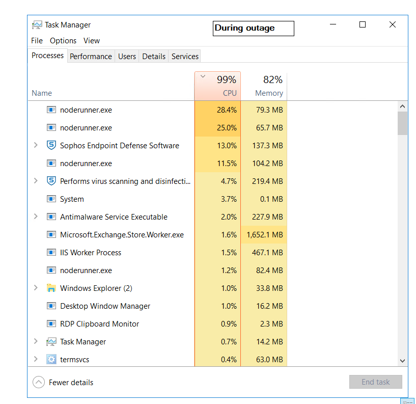Expand the Task Manager process group

[36, 341]
